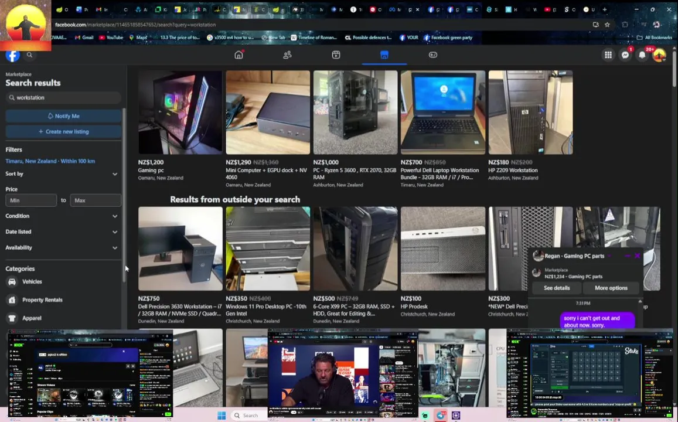Open the All Bookmarks folder
Screen dimensions: 678x422
point(654,38)
